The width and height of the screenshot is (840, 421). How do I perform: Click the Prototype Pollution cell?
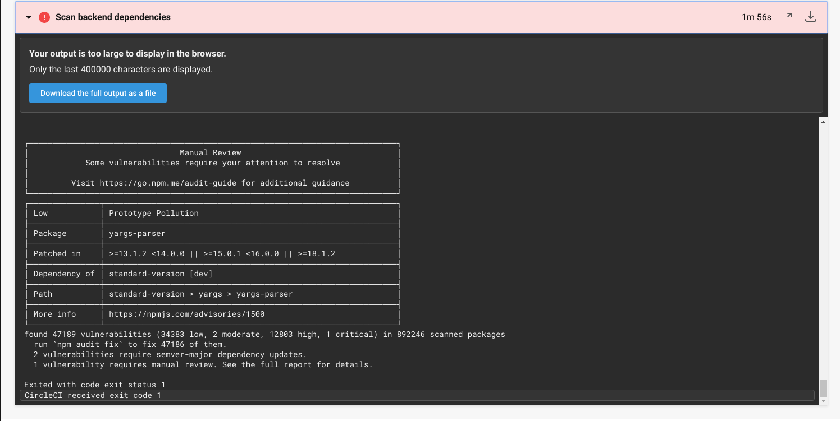(x=154, y=213)
